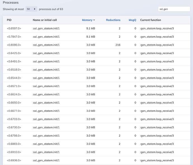
Task: Click the current function of <0.8086.0>
Action: click(x=157, y=45)
